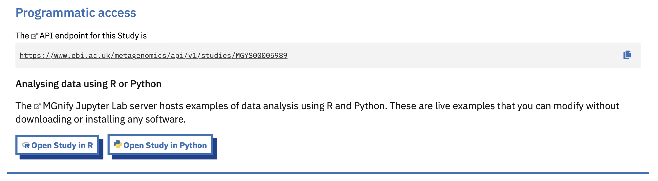This screenshot has width=658, height=181.
Task: Copy the API endpoint URL to clipboard
Action: pyautogui.click(x=627, y=55)
